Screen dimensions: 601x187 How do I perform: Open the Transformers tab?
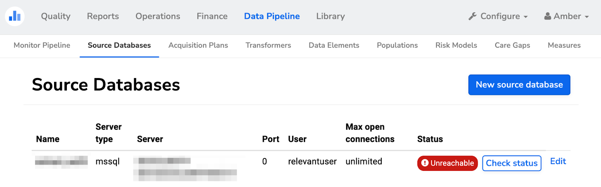pos(268,45)
